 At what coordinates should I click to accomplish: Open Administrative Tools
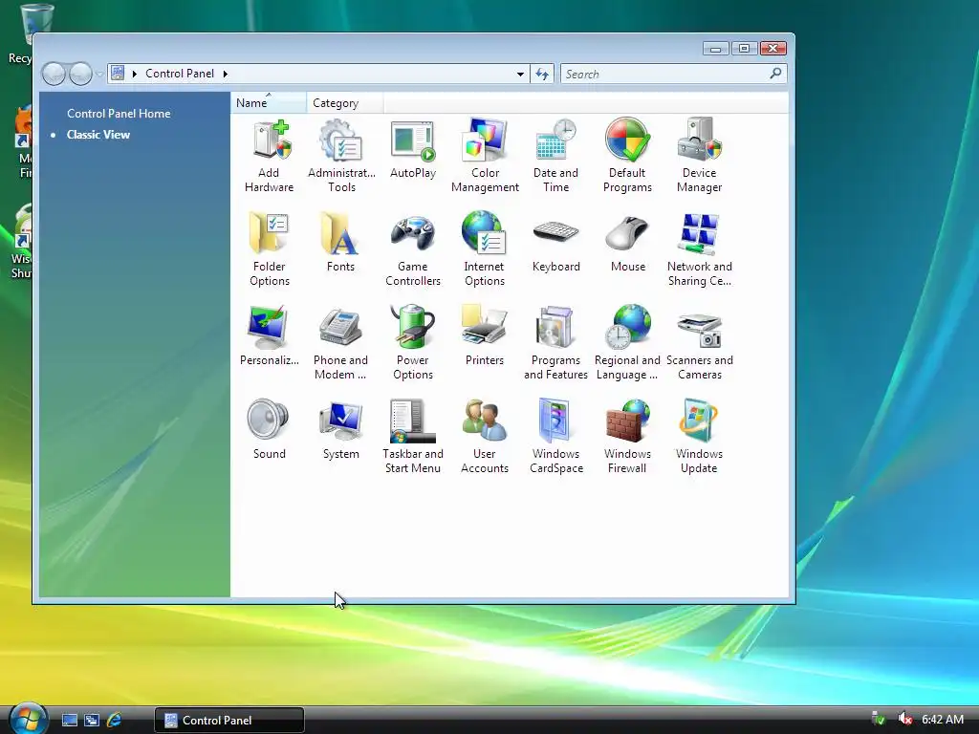click(341, 156)
